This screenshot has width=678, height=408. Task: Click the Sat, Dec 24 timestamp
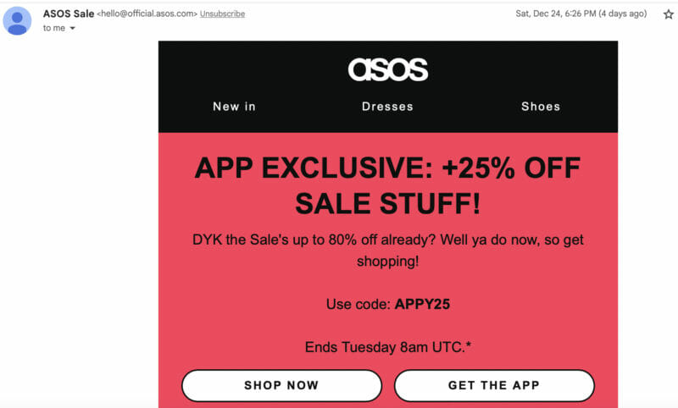[x=581, y=14]
